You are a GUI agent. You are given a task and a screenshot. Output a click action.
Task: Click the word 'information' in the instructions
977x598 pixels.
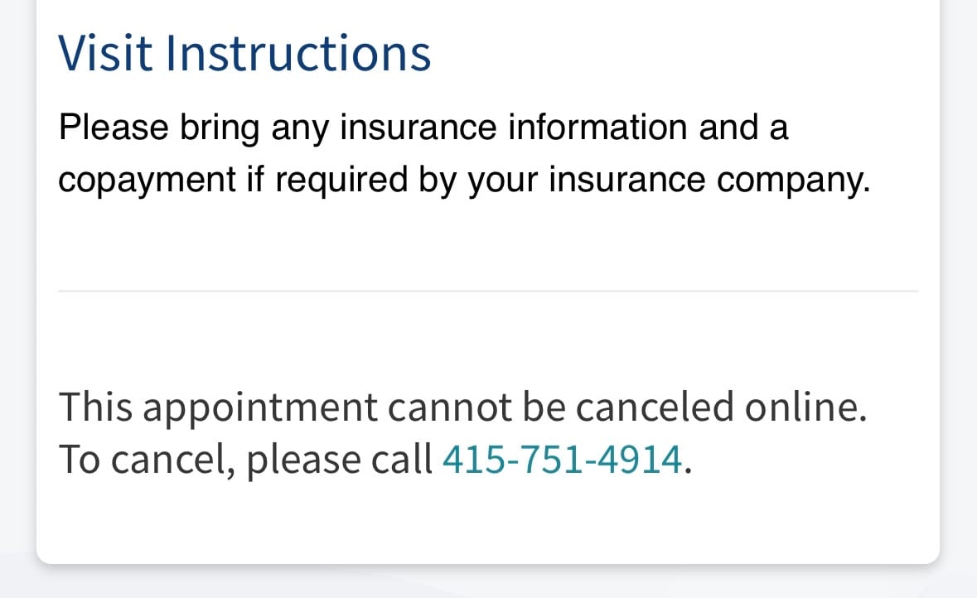pos(597,127)
